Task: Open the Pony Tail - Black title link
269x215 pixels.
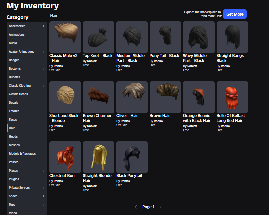Action: pyautogui.click(x=164, y=56)
